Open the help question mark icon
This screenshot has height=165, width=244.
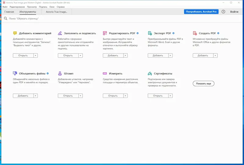click(x=223, y=12)
